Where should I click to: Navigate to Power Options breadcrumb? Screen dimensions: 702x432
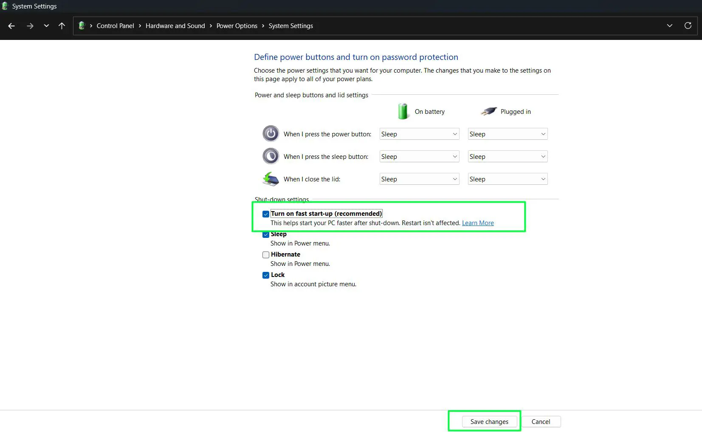237,26
